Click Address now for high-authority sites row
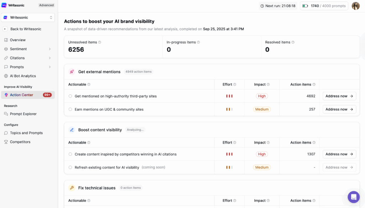The height and width of the screenshot is (208, 365). pyautogui.click(x=339, y=96)
